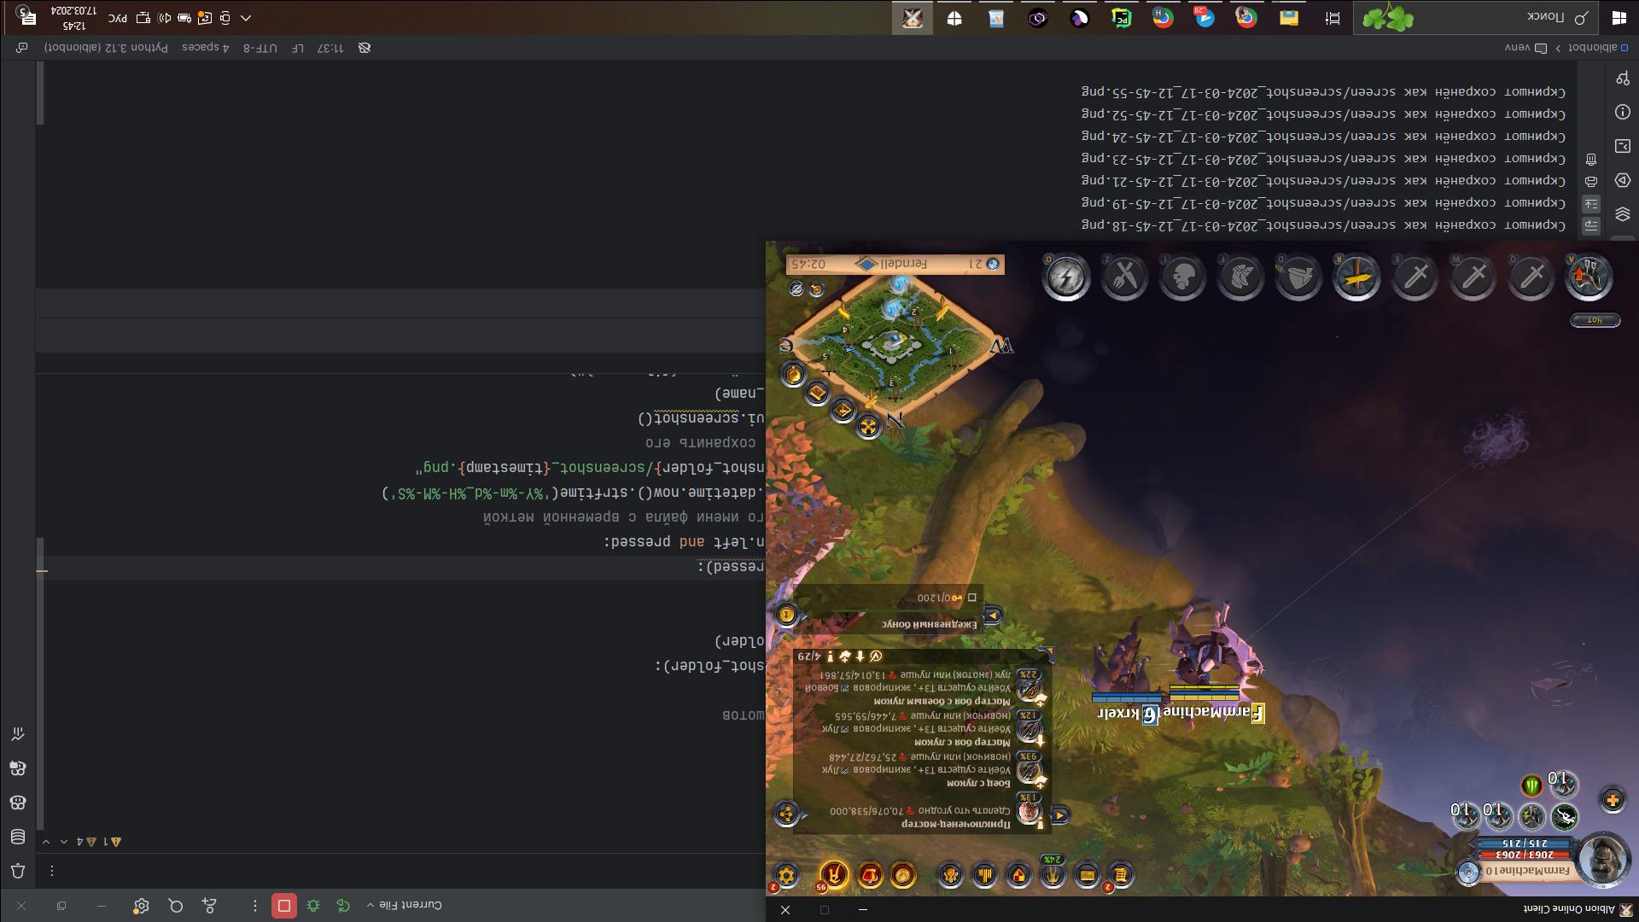This screenshot has height=922, width=1639.
Task: Activate the chest armor ability slot
Action: [1240, 277]
